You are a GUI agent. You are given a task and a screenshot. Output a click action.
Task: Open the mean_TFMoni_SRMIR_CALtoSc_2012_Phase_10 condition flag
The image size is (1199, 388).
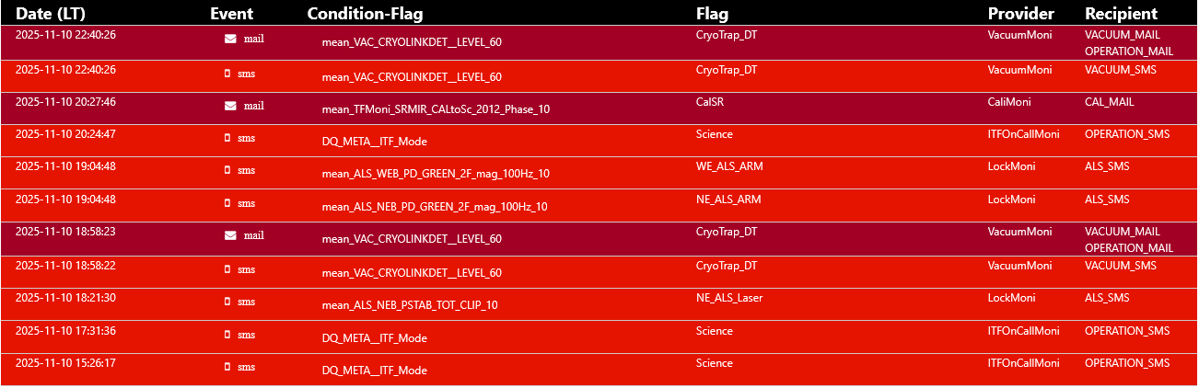[436, 109]
